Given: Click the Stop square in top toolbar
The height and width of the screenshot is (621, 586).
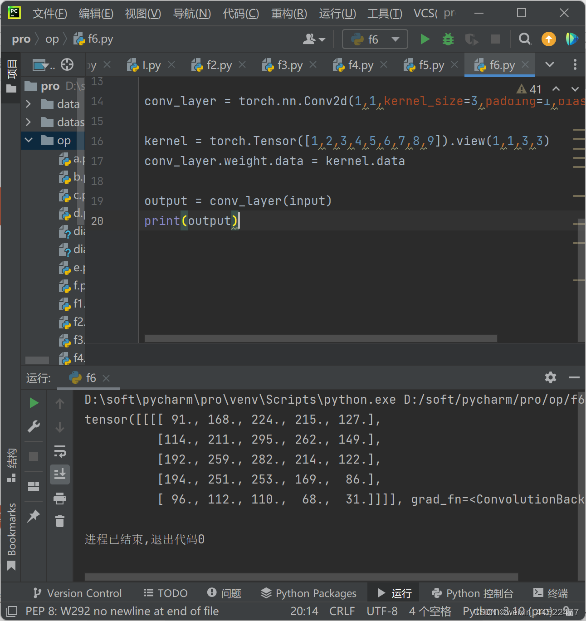Looking at the screenshot, I should pos(495,39).
